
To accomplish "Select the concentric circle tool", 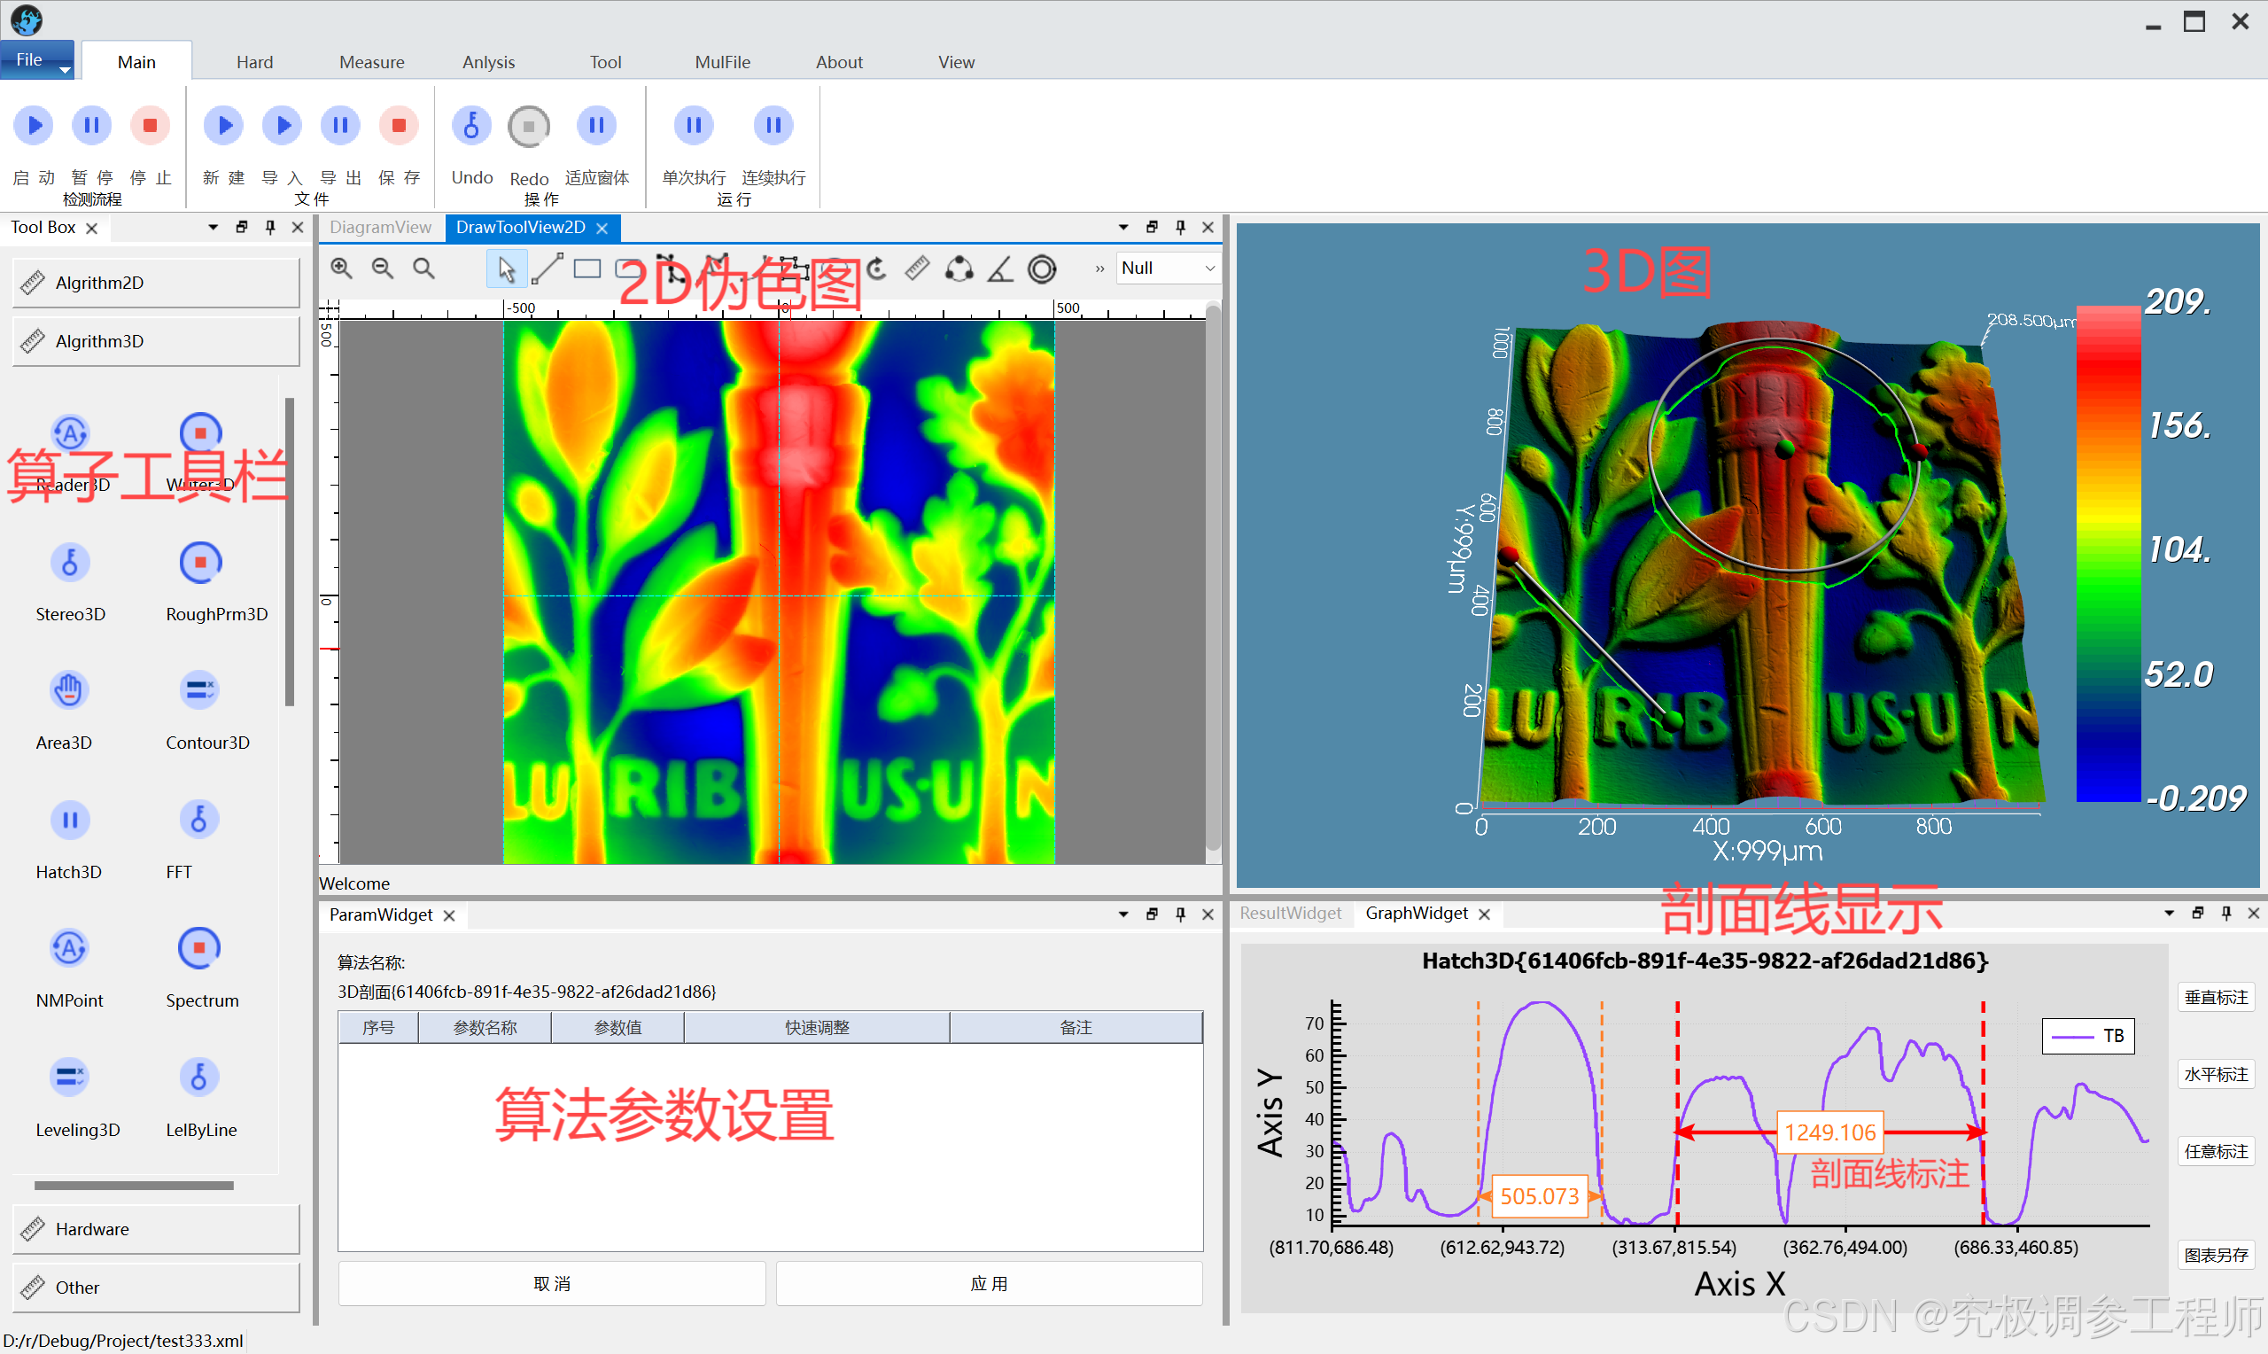I will click(x=1042, y=268).
